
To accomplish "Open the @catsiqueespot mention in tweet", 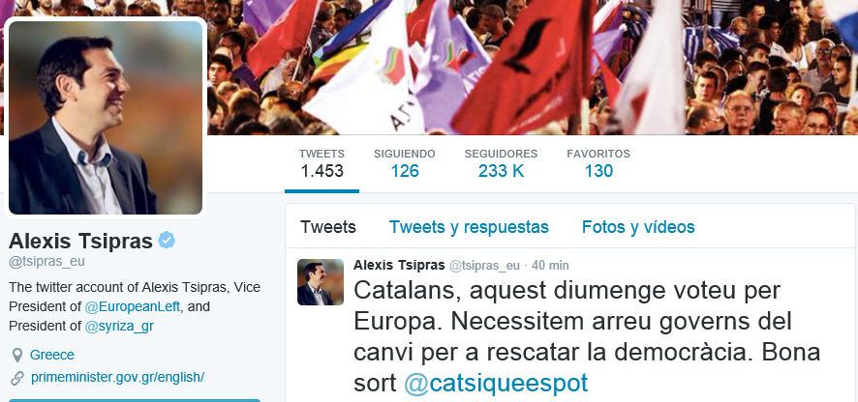I will point(496,383).
